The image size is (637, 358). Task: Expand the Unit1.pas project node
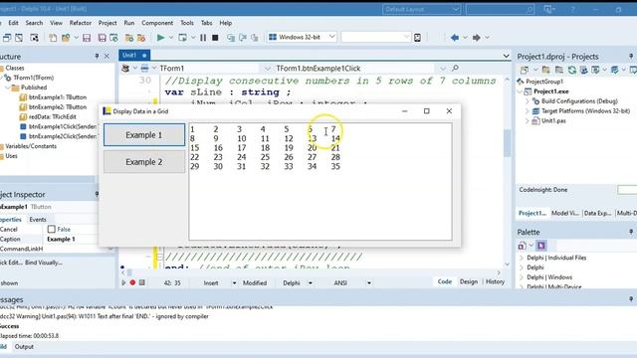[x=528, y=120]
